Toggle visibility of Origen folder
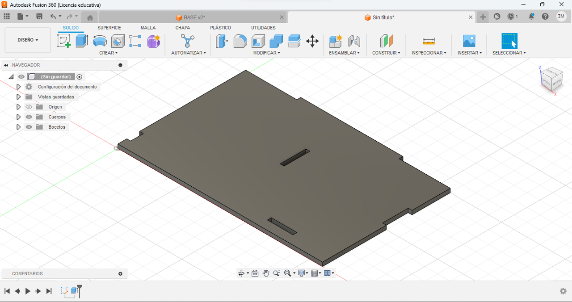 coord(29,107)
